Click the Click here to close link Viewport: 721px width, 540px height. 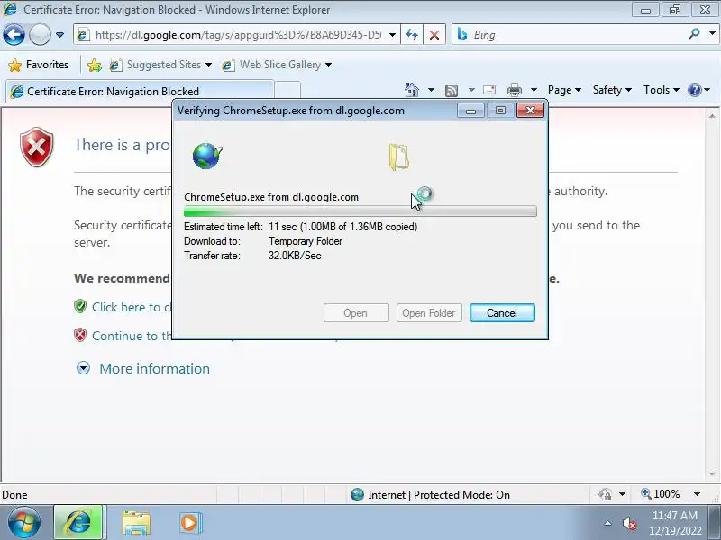point(132,307)
